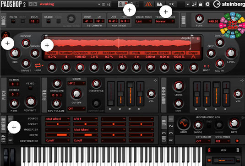Toggle the LFO sync red indicator button
The image size is (245, 166).
pos(237,141)
